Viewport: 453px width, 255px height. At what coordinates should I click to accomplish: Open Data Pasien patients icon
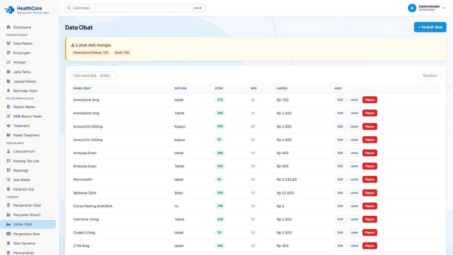click(x=8, y=43)
